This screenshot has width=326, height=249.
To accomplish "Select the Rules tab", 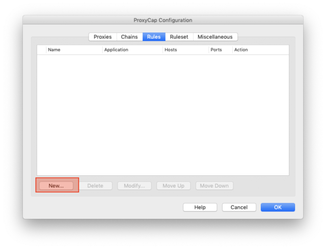I will tap(154, 37).
